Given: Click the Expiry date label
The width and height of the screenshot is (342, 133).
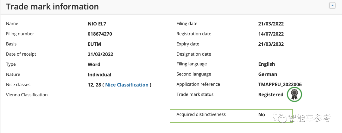Looking at the screenshot, I should point(188,44).
